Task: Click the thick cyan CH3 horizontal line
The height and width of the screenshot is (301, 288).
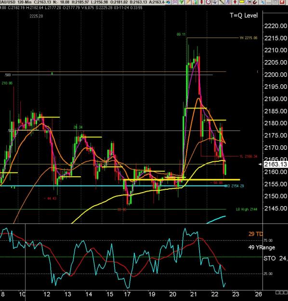Action: tap(112, 186)
